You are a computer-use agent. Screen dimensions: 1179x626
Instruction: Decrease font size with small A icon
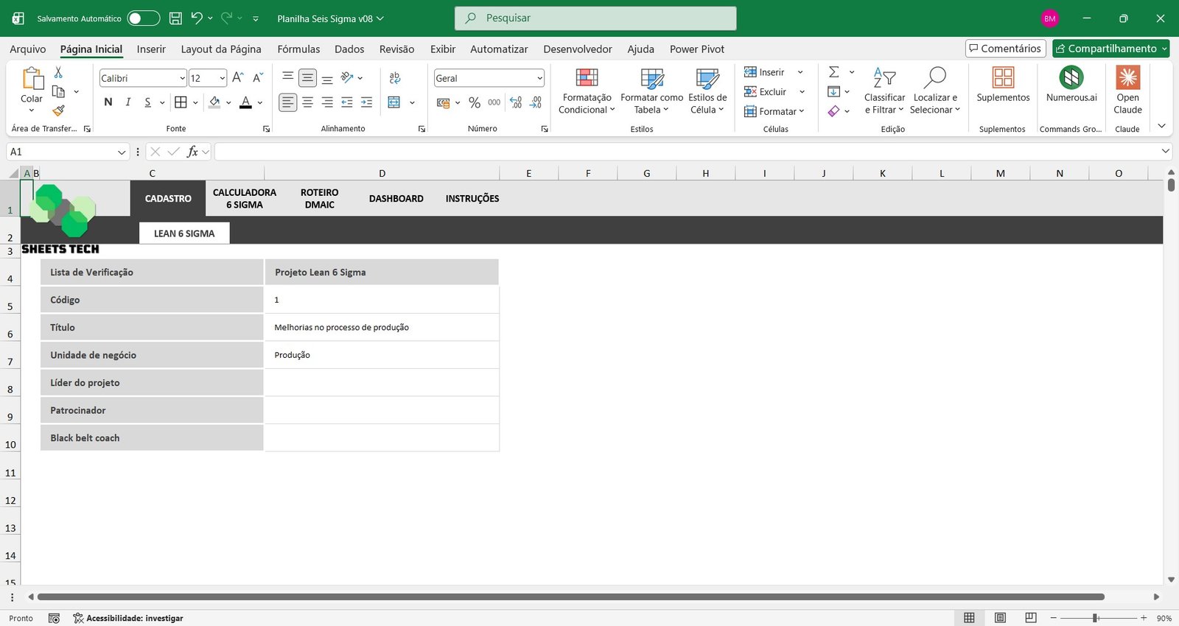pyautogui.click(x=258, y=77)
